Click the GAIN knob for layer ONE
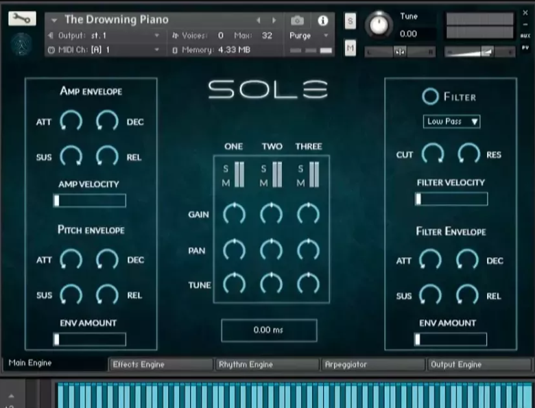 point(234,213)
